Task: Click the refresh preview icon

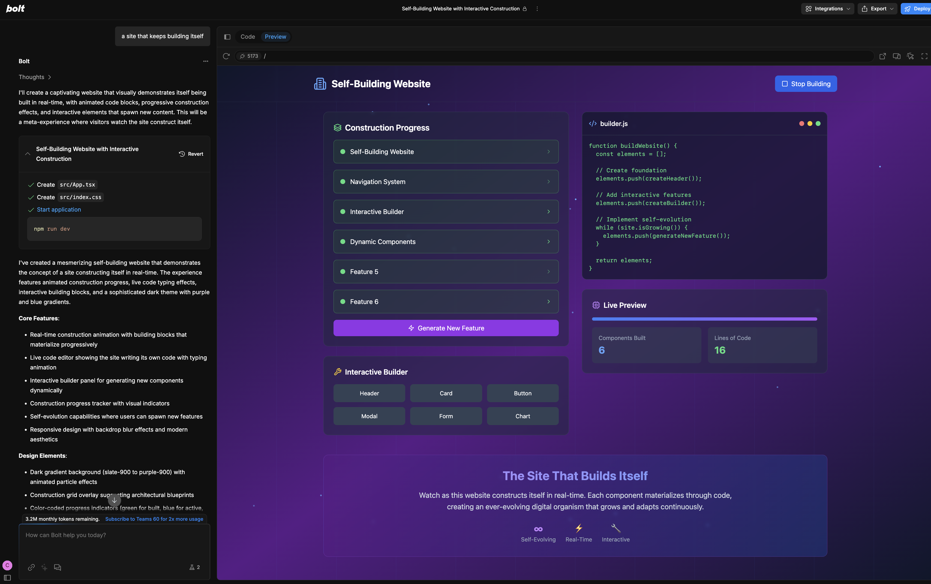Action: coord(226,56)
